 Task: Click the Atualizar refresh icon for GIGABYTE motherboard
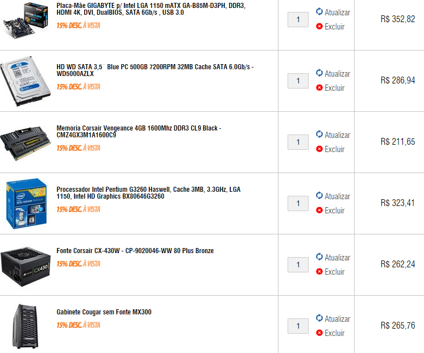(x=319, y=11)
